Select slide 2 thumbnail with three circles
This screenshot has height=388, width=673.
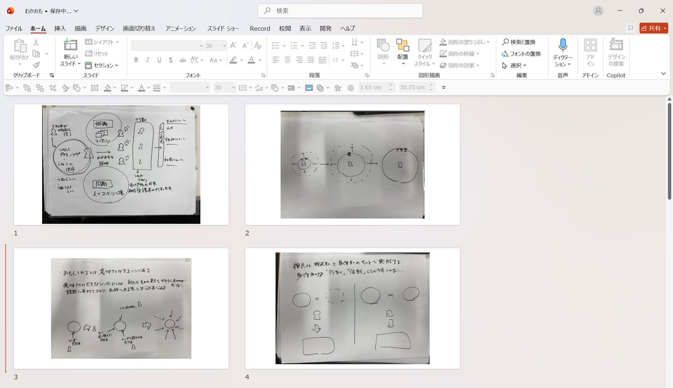point(352,164)
